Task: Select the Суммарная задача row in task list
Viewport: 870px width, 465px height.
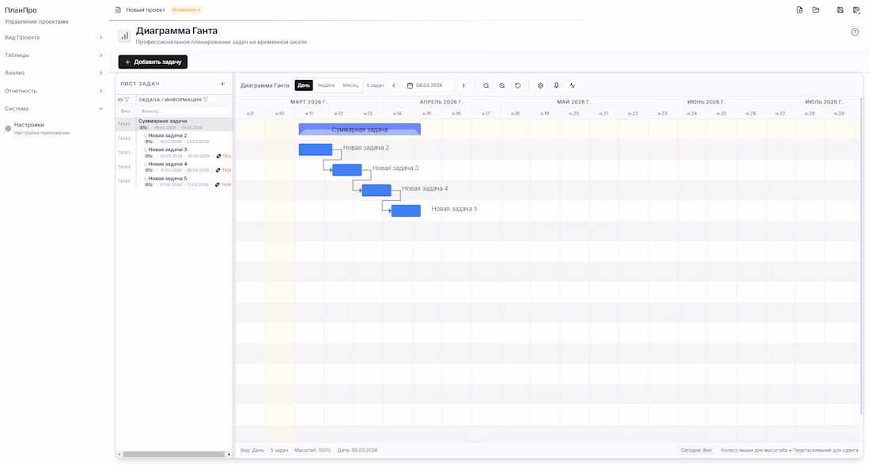Action: point(174,123)
